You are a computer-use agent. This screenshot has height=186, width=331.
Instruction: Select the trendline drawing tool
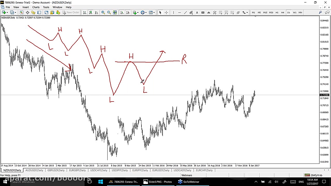pos(185,12)
